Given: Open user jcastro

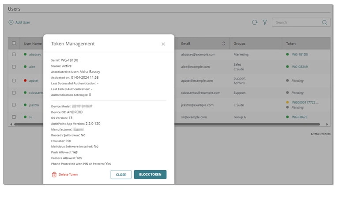Looking at the screenshot, I should pos(34,105).
